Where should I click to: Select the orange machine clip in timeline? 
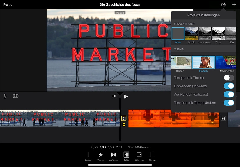[174, 118]
